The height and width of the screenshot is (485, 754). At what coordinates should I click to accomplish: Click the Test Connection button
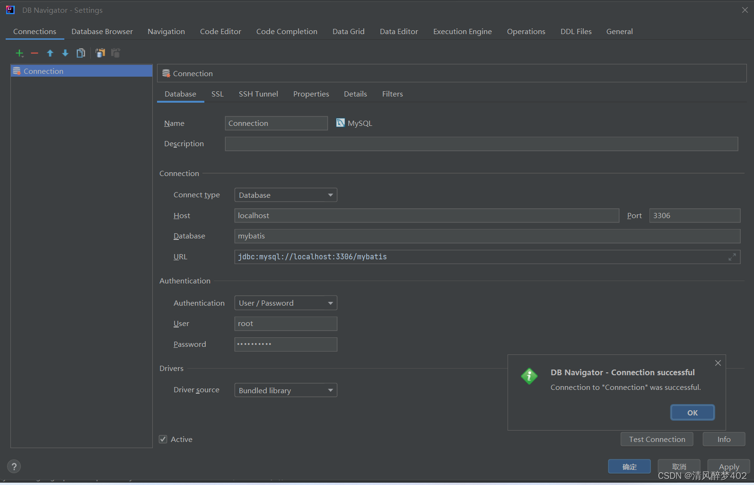click(x=657, y=439)
